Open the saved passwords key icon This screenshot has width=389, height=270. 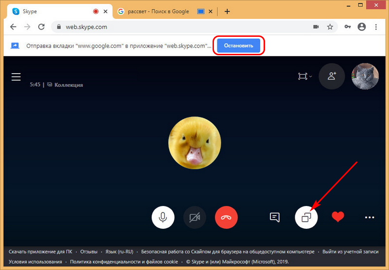(348, 27)
